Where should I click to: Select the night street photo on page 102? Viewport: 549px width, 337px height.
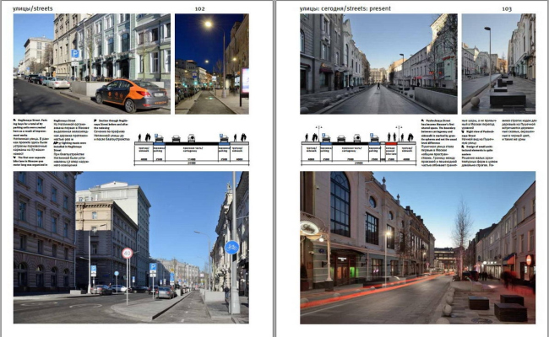pos(211,63)
